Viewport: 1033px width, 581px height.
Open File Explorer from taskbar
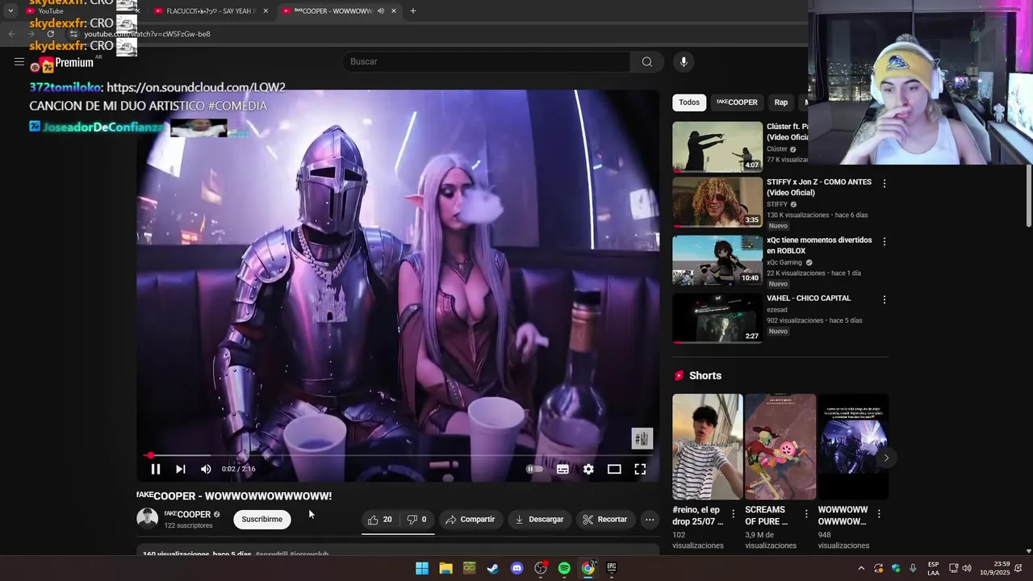(x=445, y=568)
